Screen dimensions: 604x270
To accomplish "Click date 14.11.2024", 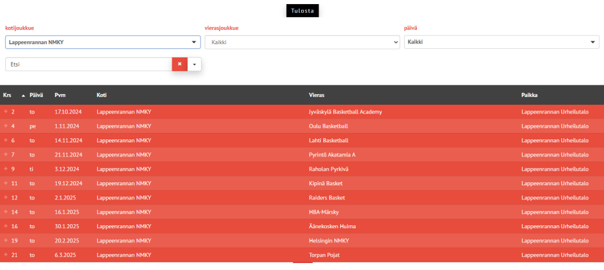I will [68, 141].
